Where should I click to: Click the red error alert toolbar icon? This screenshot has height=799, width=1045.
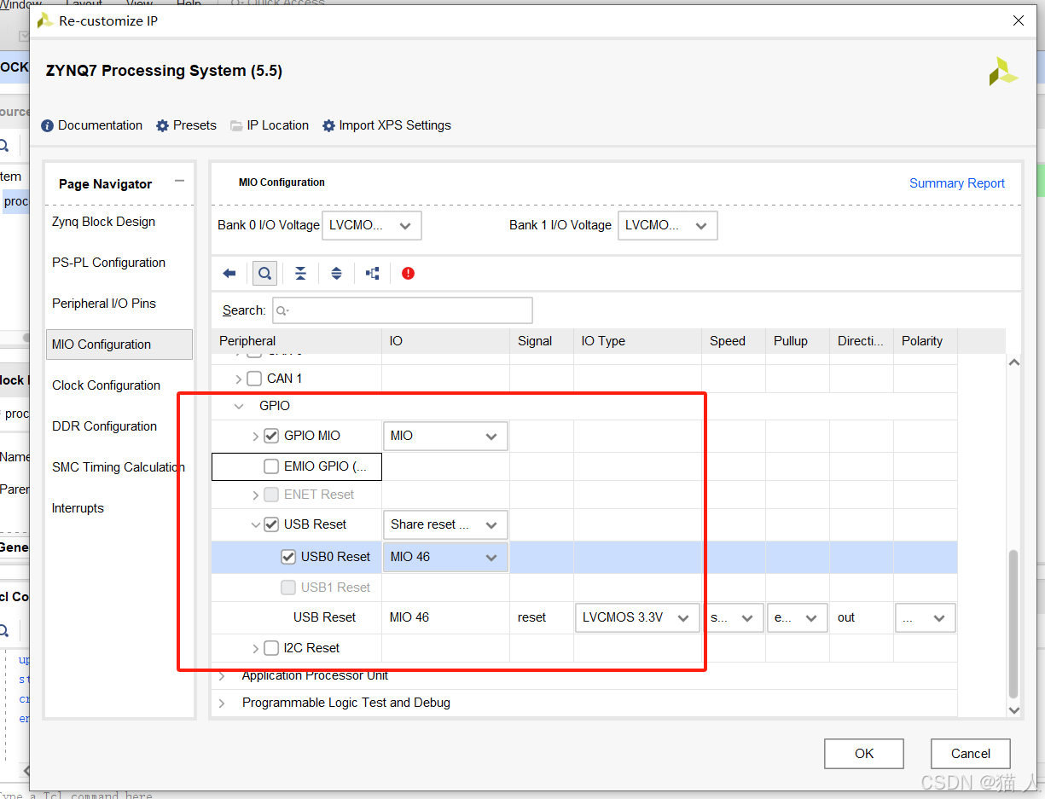pos(408,274)
